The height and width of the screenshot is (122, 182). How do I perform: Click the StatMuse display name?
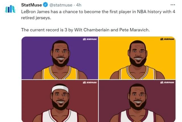click(x=32, y=5)
